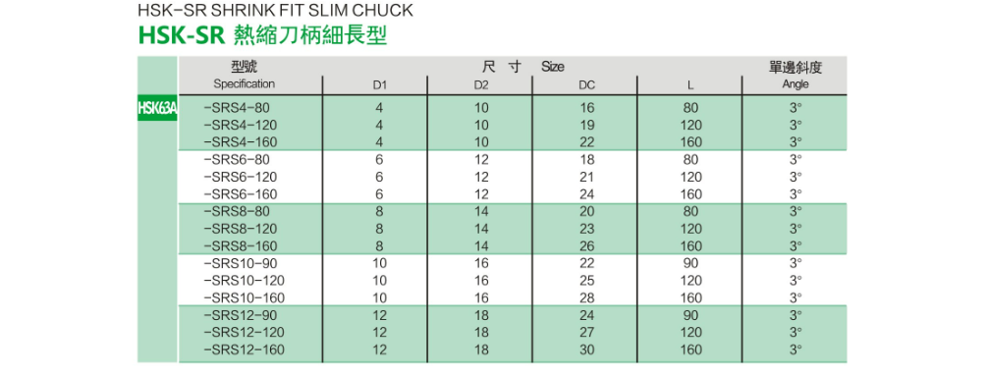Select the -SRS4-120 specification entry
The height and width of the screenshot is (375, 987).
click(x=241, y=125)
